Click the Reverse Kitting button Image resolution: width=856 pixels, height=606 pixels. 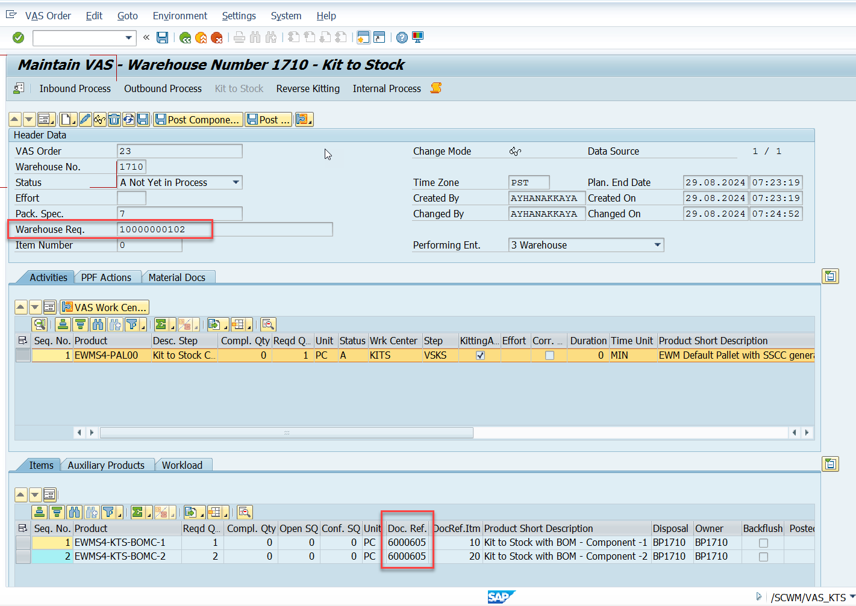308,88
